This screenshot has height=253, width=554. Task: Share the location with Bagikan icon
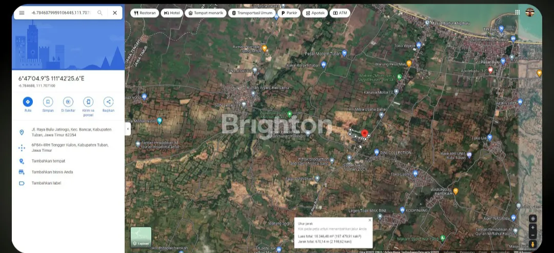coord(108,102)
